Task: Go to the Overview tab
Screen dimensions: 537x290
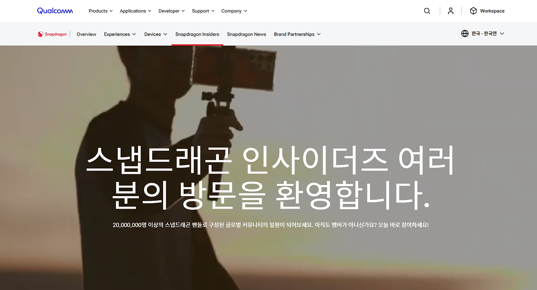Action: pyautogui.click(x=86, y=34)
